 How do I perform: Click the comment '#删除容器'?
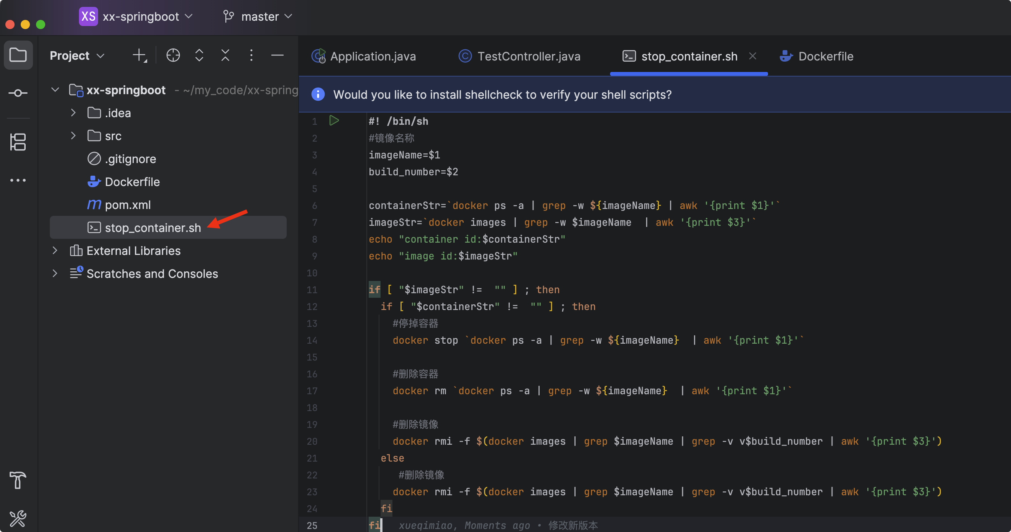(x=415, y=374)
